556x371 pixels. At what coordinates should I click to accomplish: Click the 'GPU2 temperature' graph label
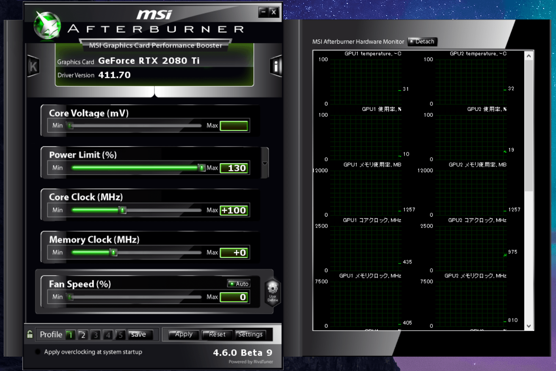[x=478, y=54]
